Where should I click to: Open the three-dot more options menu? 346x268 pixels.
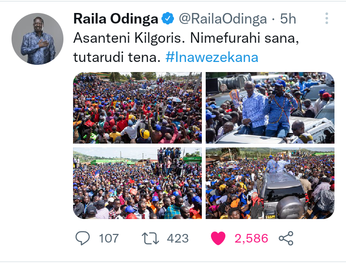click(327, 18)
